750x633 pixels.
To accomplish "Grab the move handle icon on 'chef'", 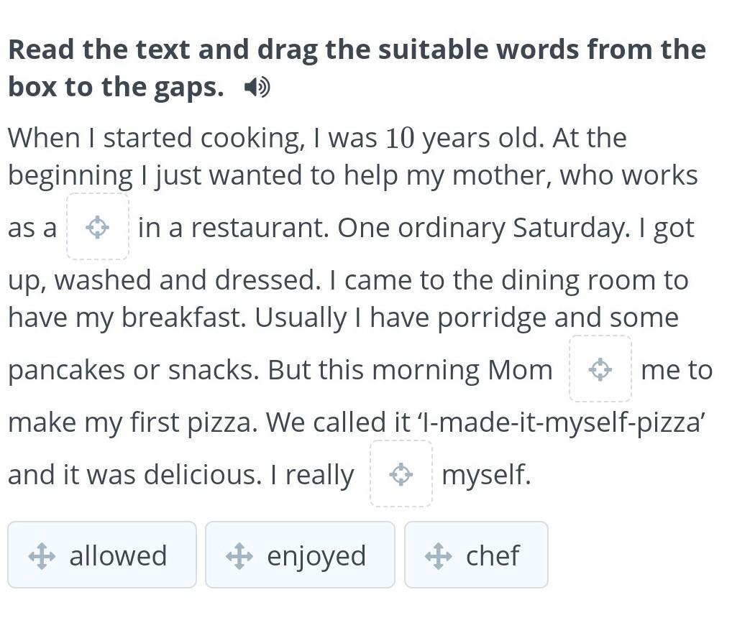I will [438, 555].
